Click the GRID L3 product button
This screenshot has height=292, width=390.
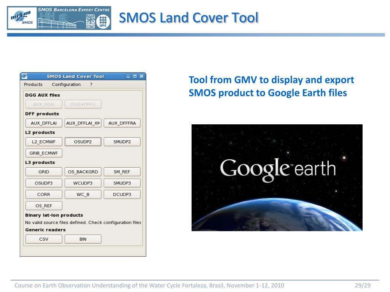pos(44,172)
